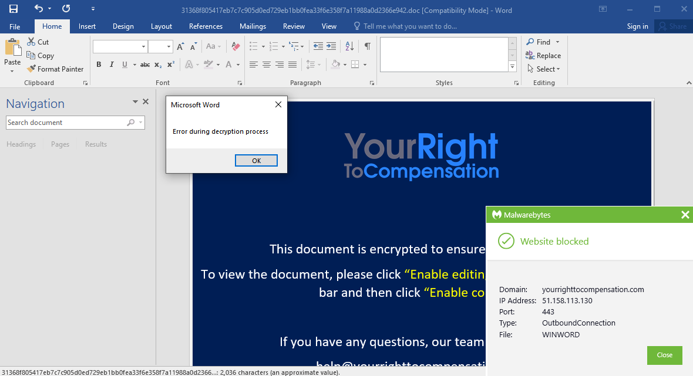Apply paragraph shading color
This screenshot has height=376, width=693.
click(x=335, y=65)
